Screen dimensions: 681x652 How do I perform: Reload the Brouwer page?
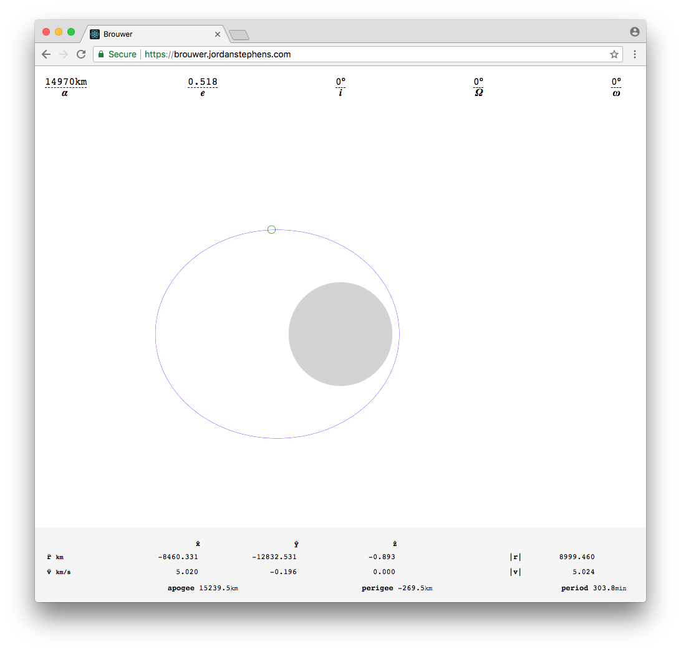[x=81, y=54]
